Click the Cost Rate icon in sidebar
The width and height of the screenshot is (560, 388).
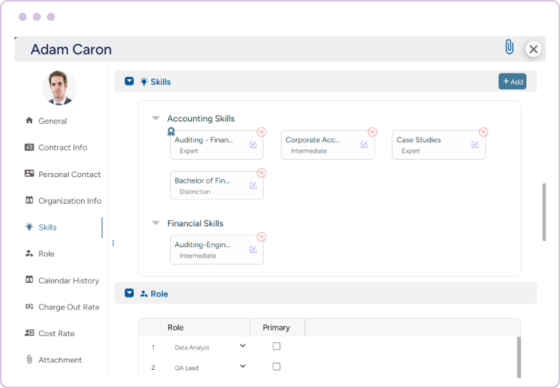(x=29, y=333)
